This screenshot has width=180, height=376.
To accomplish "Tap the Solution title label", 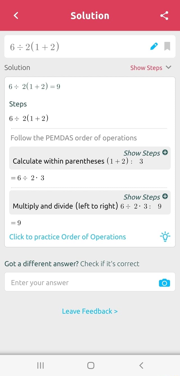I will 90,16.
